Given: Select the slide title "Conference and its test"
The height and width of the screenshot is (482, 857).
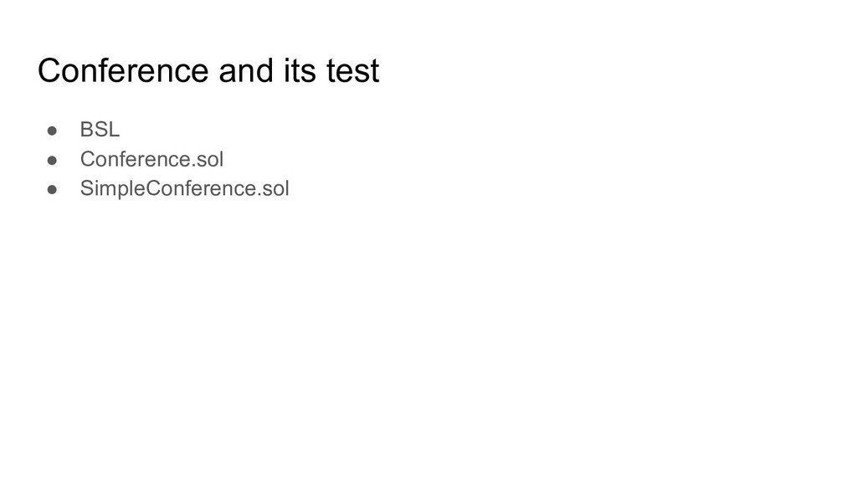Looking at the screenshot, I should tap(208, 71).
